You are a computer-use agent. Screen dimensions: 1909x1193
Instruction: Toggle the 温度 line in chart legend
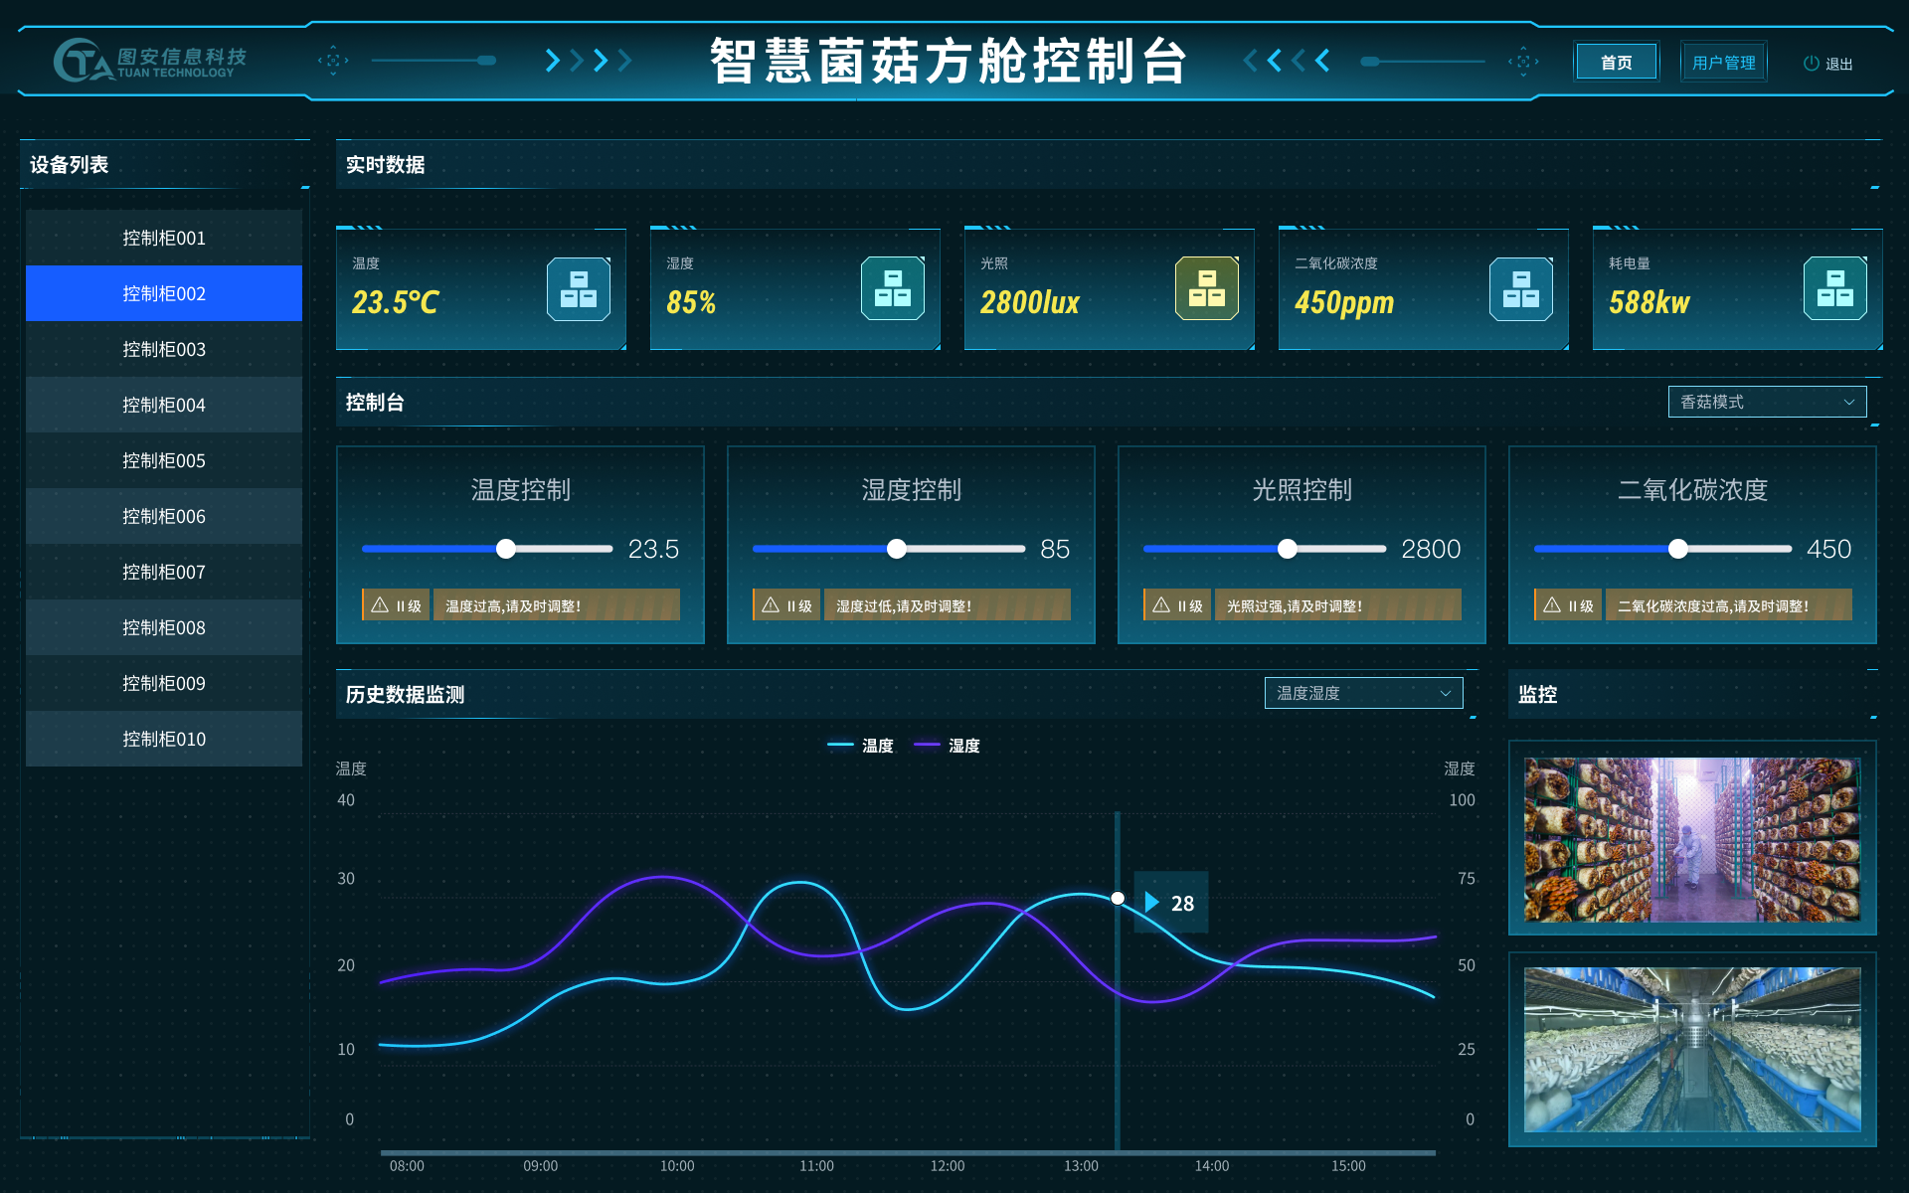coord(861,745)
